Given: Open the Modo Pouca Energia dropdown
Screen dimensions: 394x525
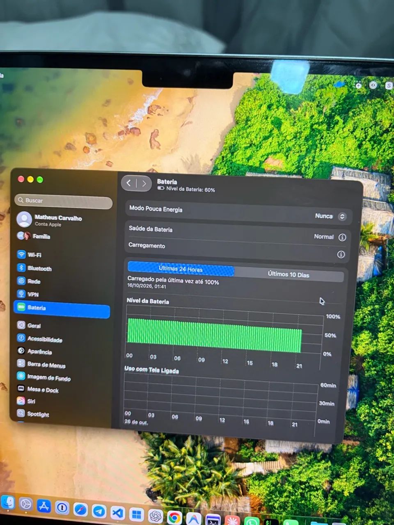Looking at the screenshot, I should pos(341,216).
